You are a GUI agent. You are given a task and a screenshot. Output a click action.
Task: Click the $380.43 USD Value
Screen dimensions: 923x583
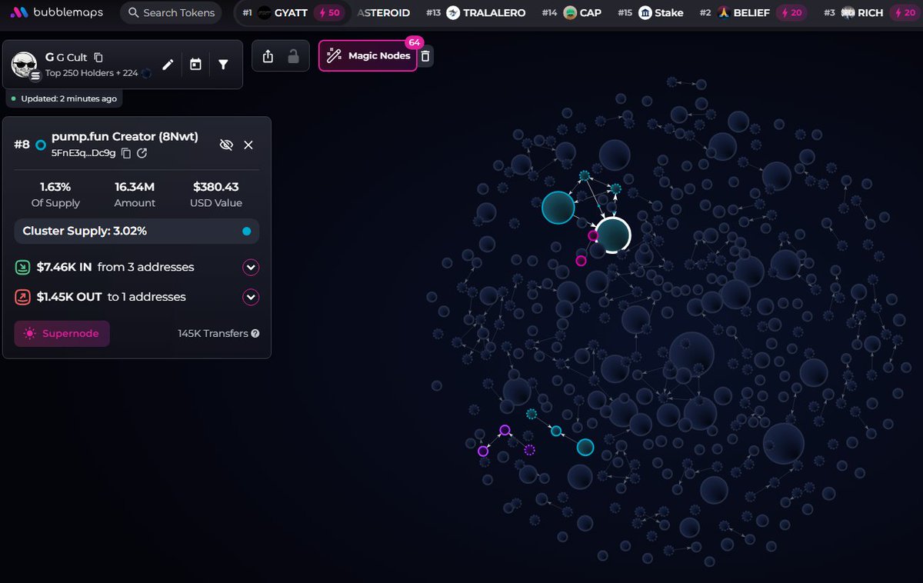pos(216,187)
